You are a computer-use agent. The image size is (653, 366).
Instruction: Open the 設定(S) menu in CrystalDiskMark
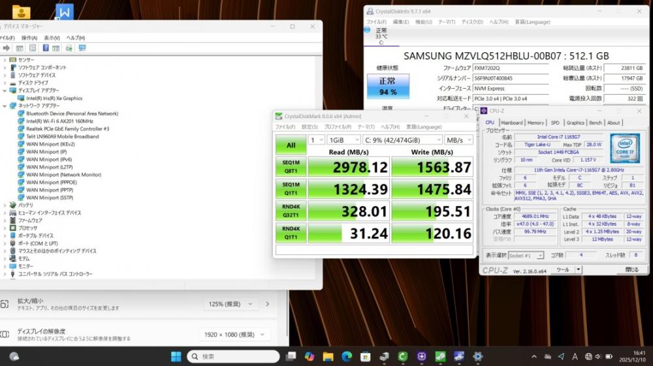click(310, 127)
